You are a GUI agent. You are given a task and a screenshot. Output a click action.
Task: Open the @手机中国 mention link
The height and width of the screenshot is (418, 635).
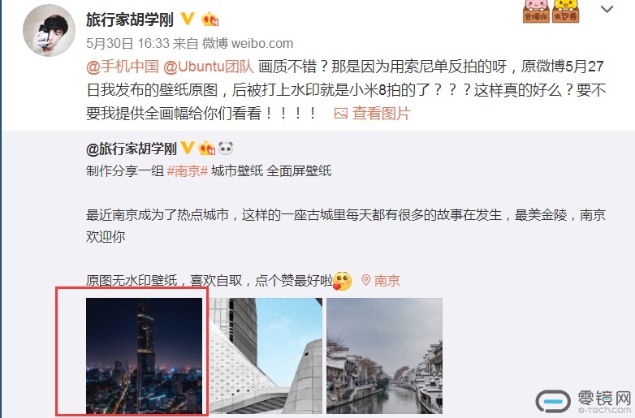[123, 67]
